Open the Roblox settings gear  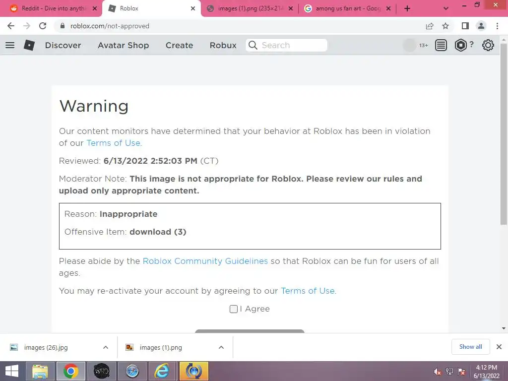[488, 45]
